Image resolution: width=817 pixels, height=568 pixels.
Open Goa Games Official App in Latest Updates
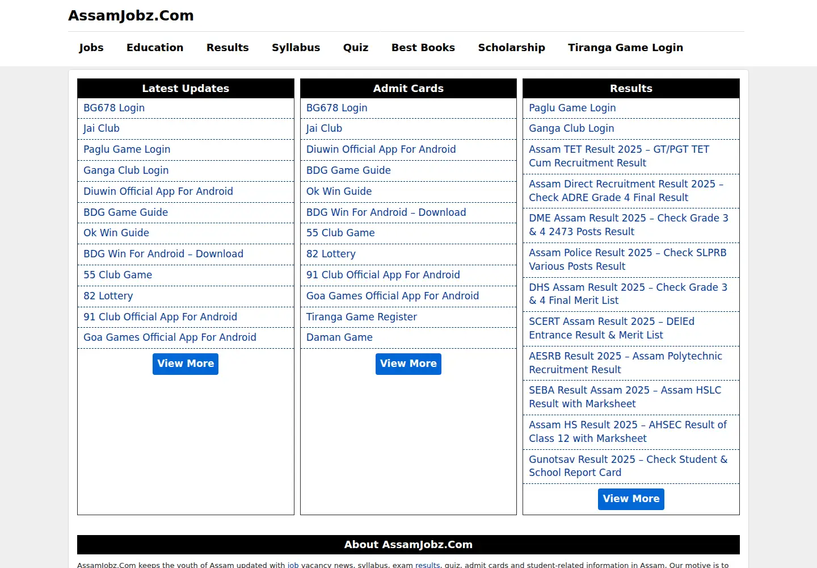point(170,337)
